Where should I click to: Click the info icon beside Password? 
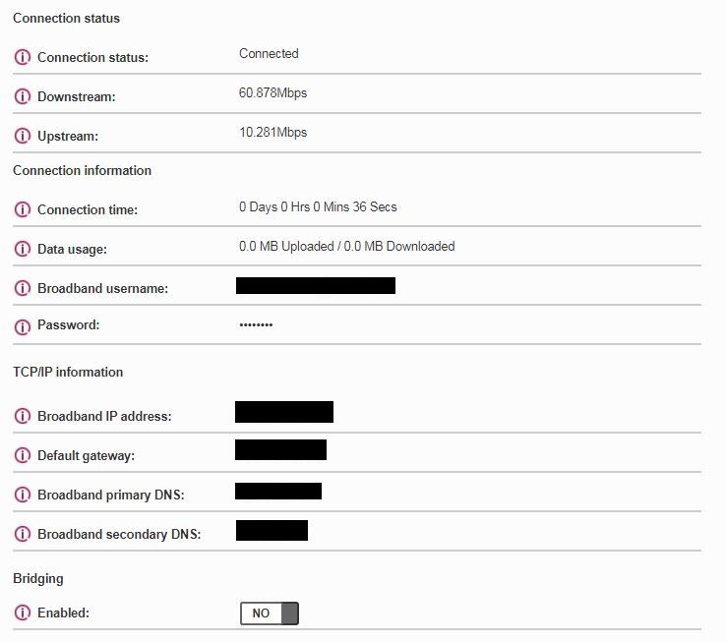tap(23, 325)
